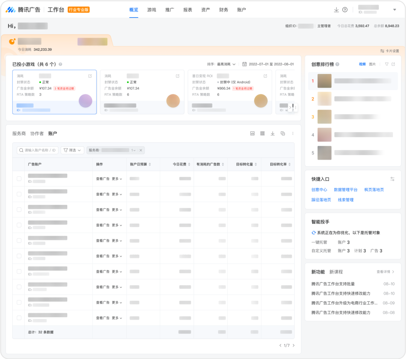406x359 pixels.
Task: Switch to 资产 nav tab
Action: [x=206, y=10]
